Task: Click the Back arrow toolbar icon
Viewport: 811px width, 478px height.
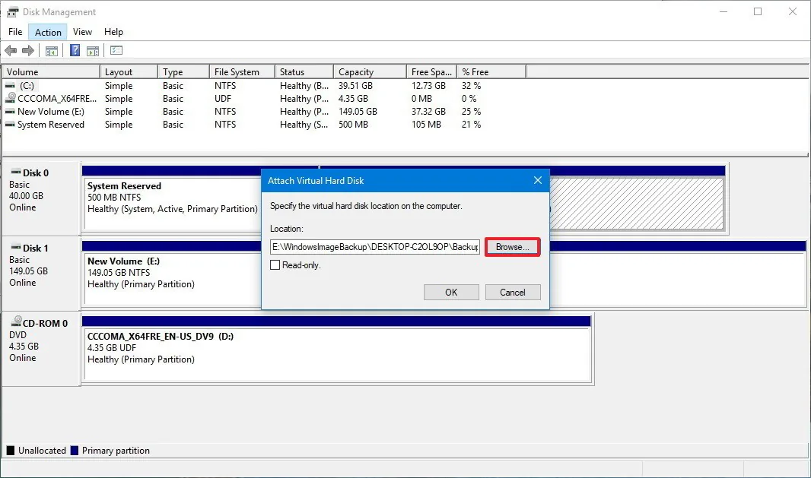Action: (11, 51)
